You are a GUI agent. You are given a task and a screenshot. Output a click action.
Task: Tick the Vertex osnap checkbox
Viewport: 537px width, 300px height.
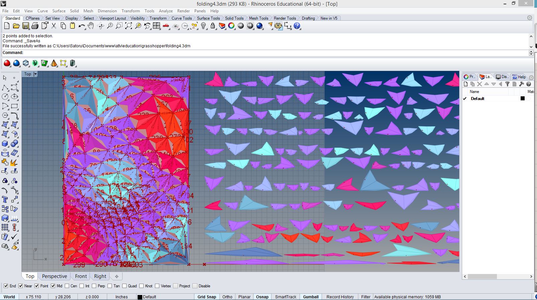[x=157, y=286]
